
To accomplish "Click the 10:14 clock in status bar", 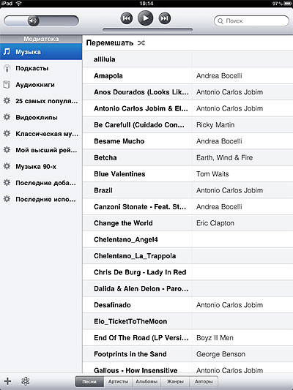I will pos(146,3).
